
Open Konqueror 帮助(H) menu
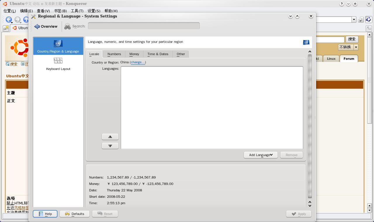coord(111,11)
